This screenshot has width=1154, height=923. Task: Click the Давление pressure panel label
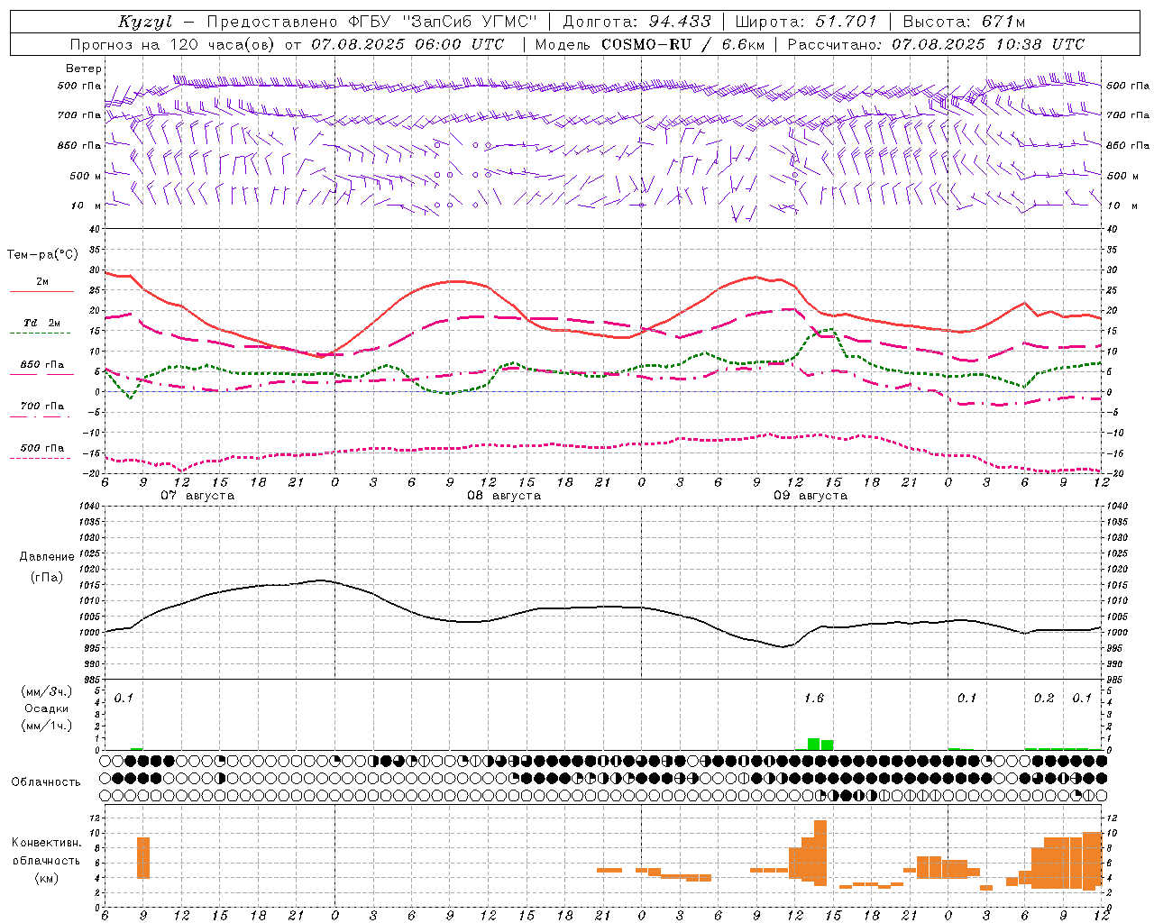coord(46,557)
